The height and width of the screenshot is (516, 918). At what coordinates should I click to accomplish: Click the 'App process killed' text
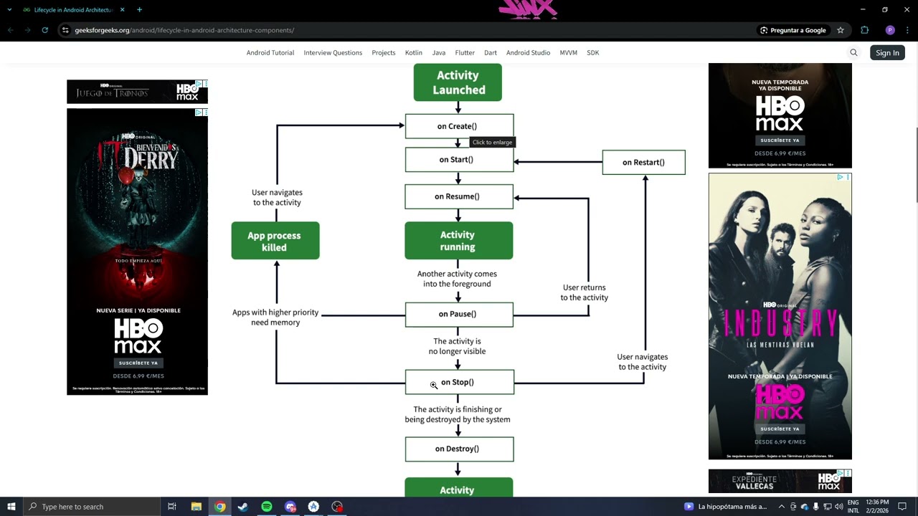[275, 241]
